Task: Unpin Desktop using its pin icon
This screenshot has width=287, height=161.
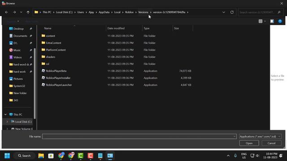Action: (x=31, y=29)
